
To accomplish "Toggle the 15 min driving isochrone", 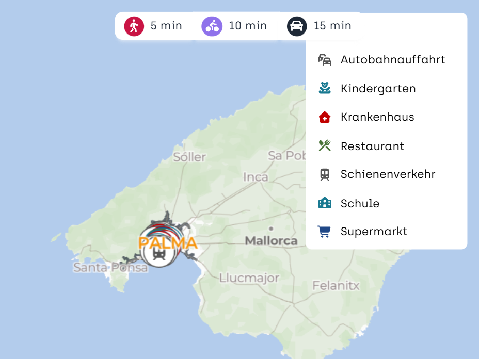I will pos(332,26).
